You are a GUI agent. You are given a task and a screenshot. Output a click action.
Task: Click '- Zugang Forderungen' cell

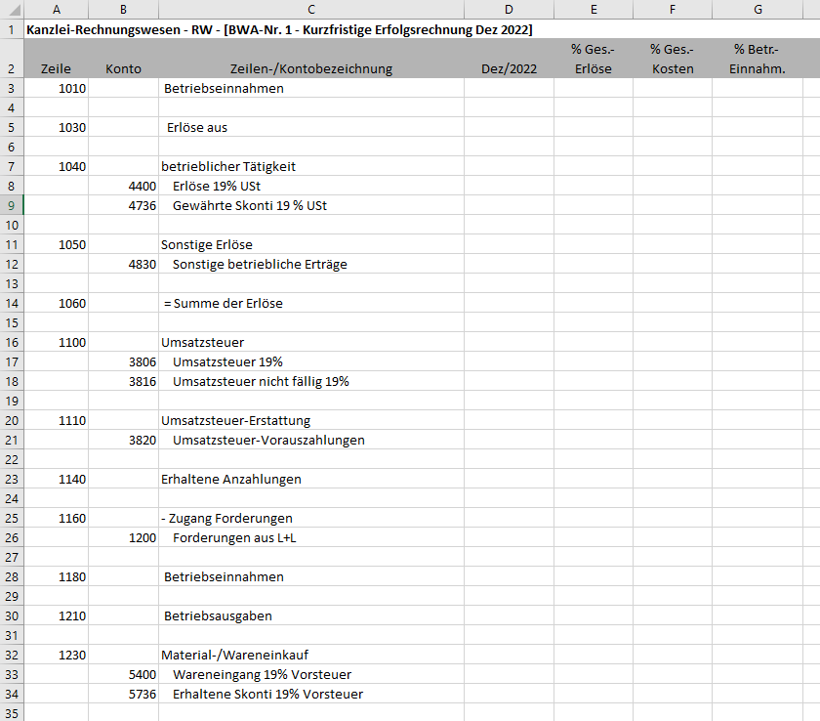(311, 519)
